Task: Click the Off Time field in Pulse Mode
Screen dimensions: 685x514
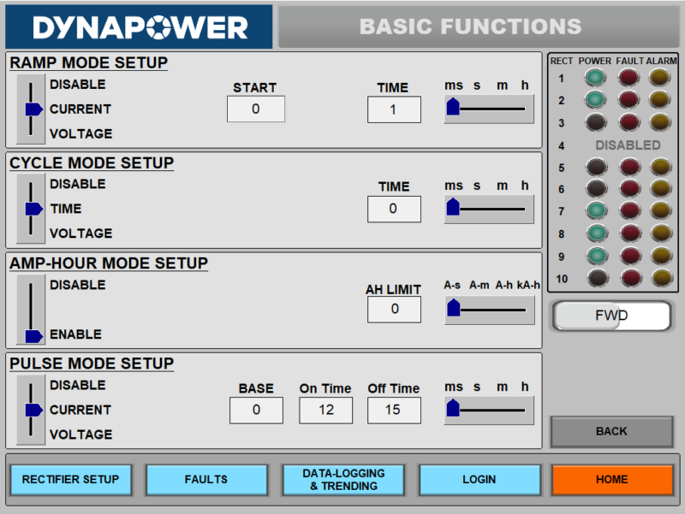Action: [x=393, y=411]
